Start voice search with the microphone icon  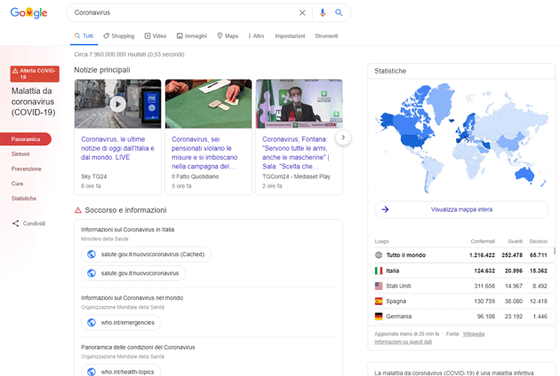[322, 12]
